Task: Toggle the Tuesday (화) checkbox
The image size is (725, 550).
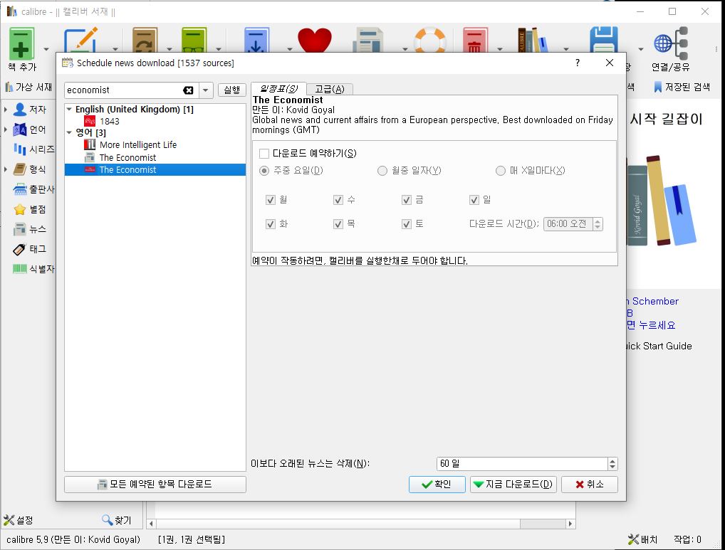Action: 271,224
